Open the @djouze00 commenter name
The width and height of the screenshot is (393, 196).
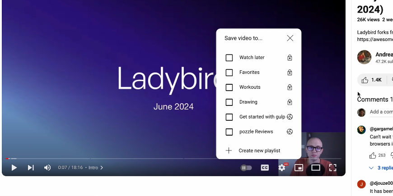point(381,183)
